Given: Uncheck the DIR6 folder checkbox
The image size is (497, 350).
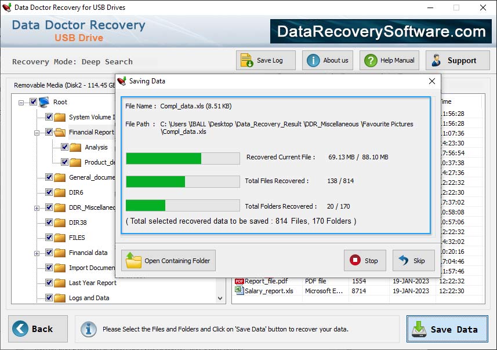Looking at the screenshot, I should 49,192.
